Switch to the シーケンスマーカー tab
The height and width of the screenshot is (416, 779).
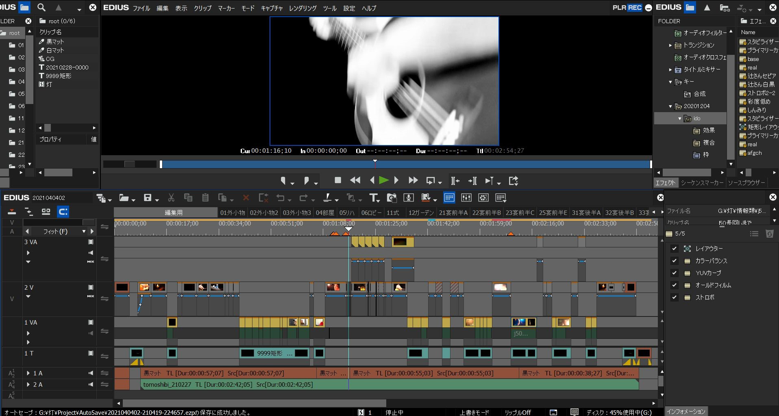click(702, 183)
